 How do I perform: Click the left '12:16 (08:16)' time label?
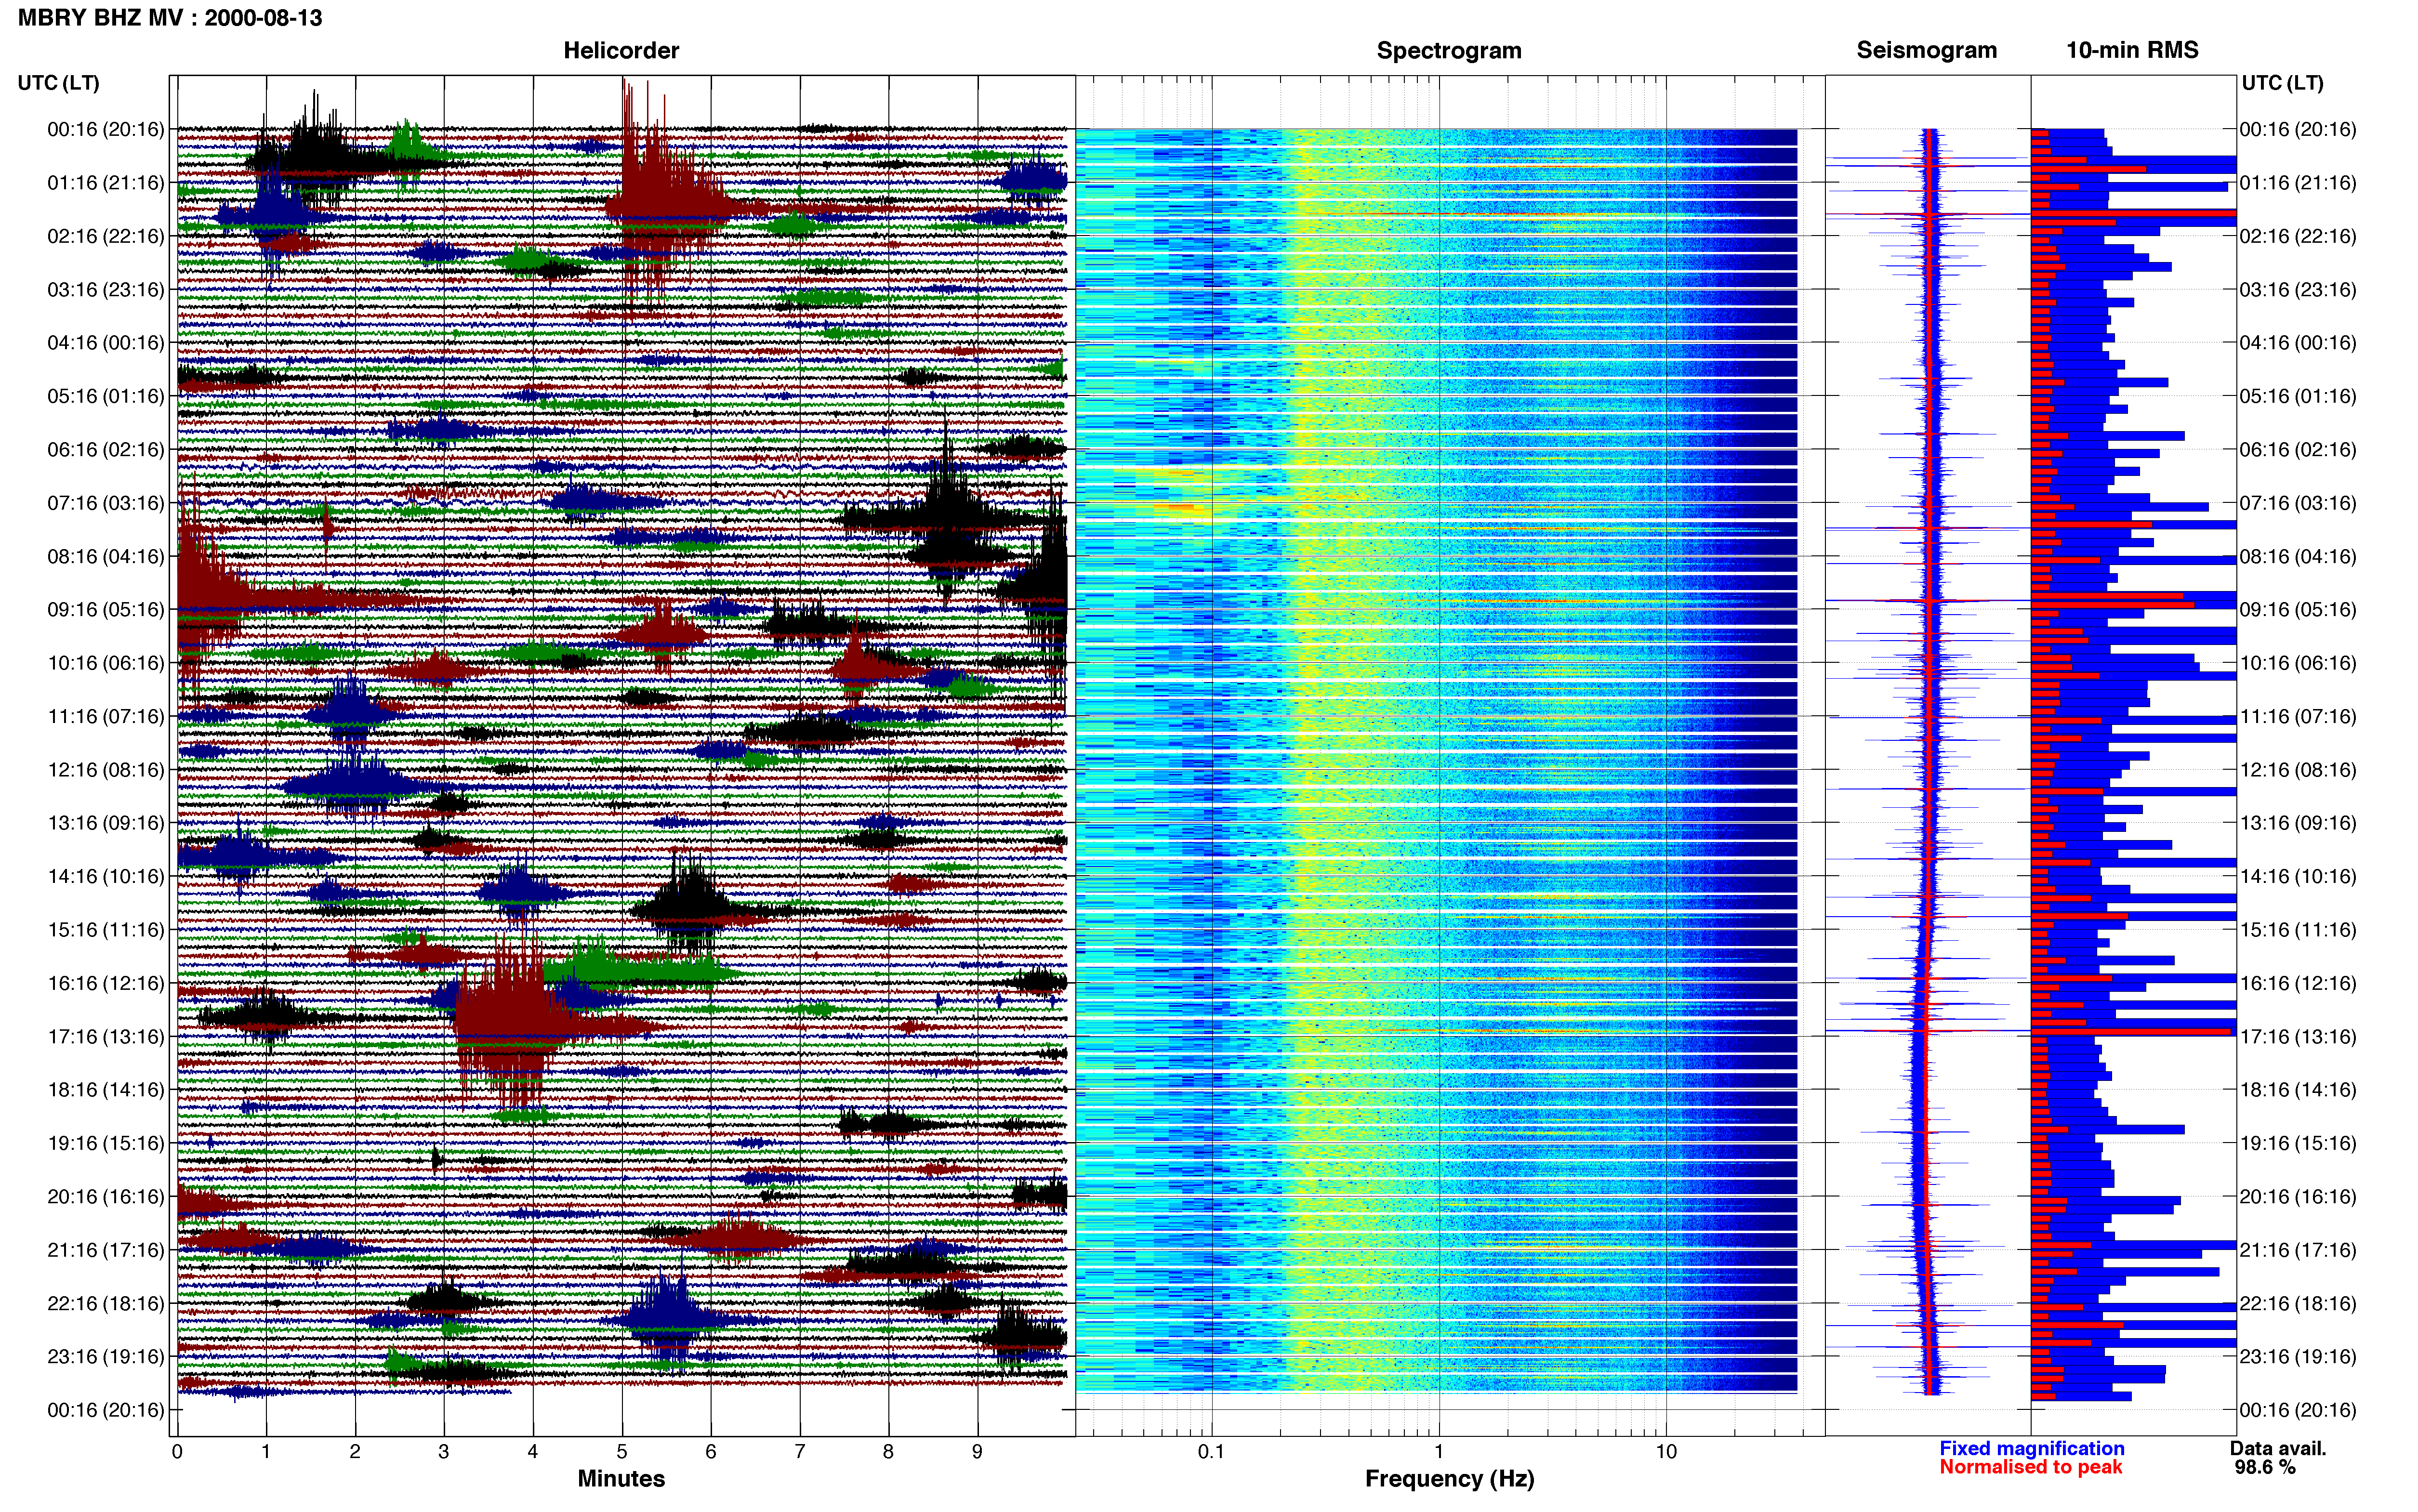pyautogui.click(x=106, y=770)
